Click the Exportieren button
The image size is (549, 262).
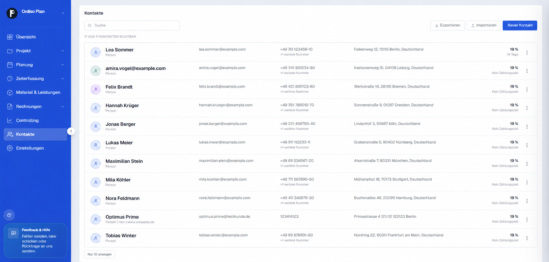(x=447, y=25)
